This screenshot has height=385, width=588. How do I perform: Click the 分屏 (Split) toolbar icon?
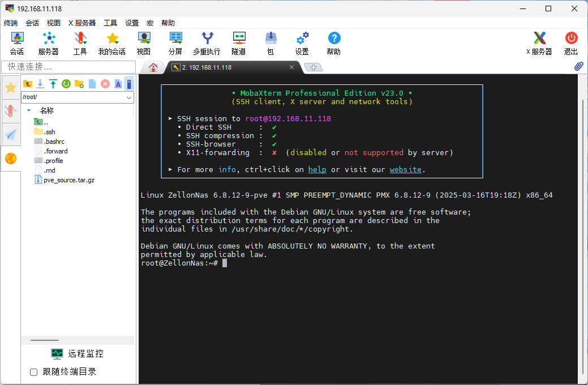[x=175, y=43]
